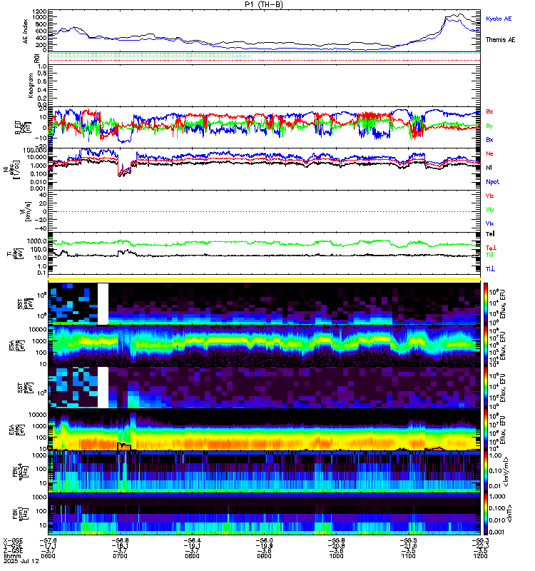The image size is (535, 571).
Task: Click the 0700 time tick label
Action: click(x=120, y=556)
